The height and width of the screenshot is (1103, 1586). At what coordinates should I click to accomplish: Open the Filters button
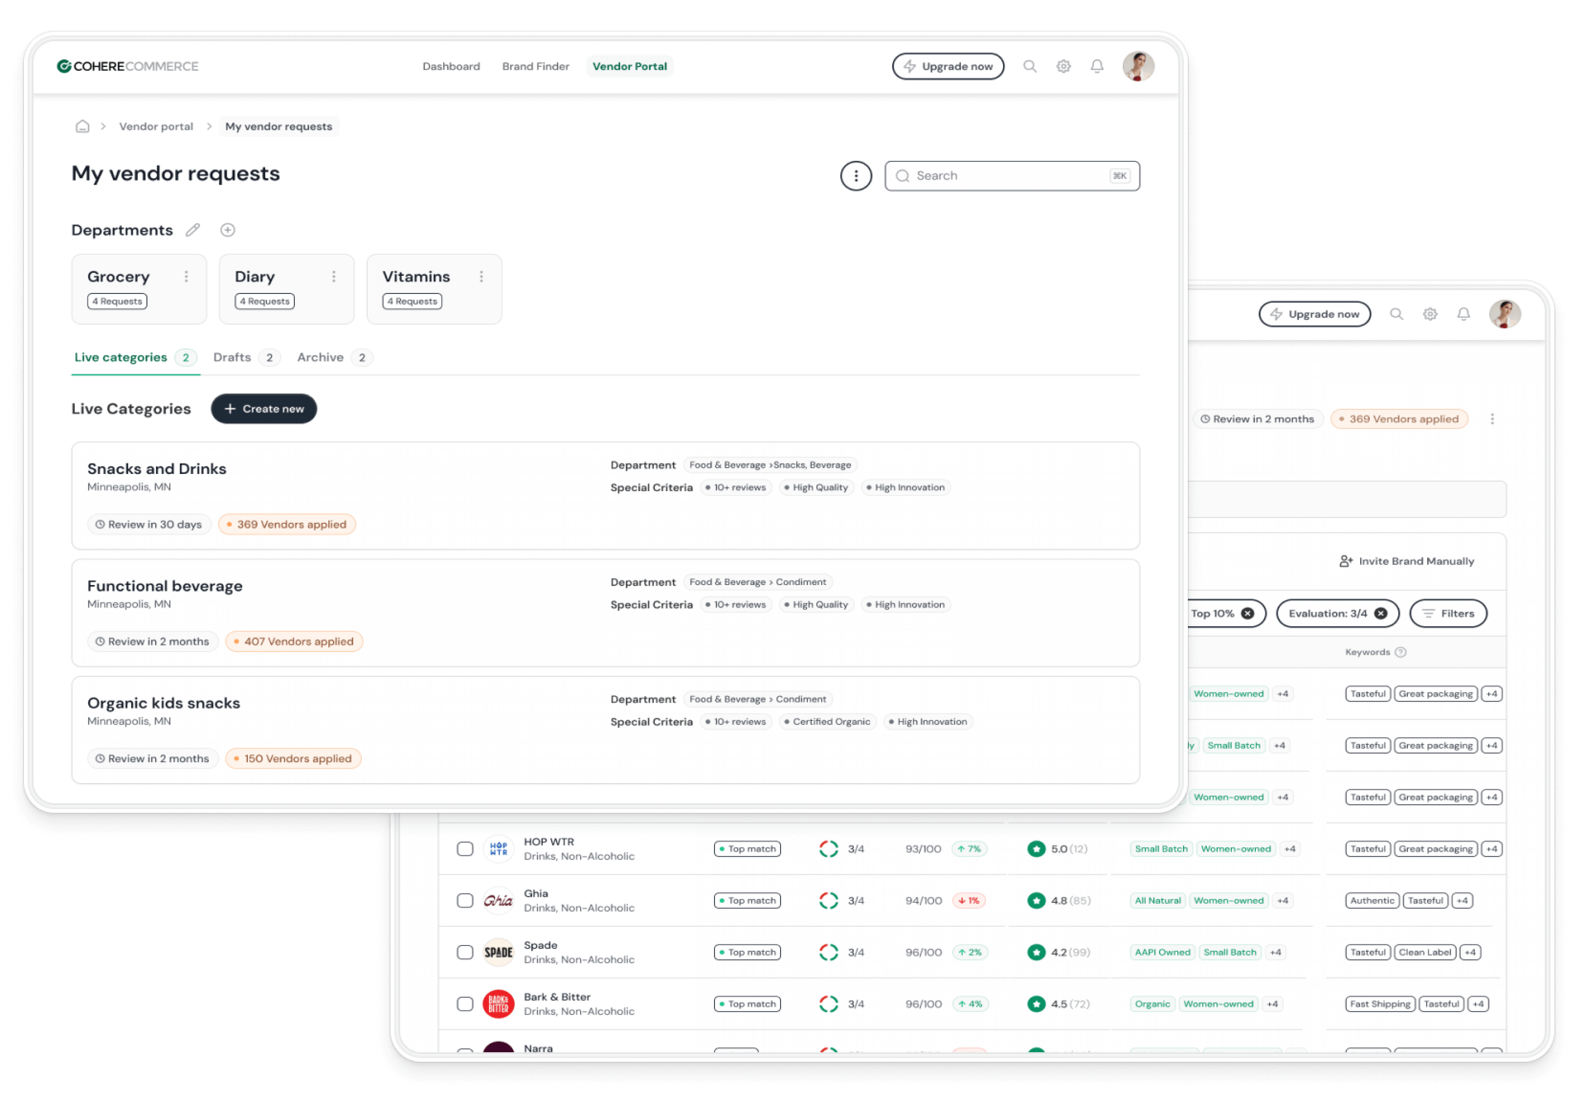point(1449,614)
